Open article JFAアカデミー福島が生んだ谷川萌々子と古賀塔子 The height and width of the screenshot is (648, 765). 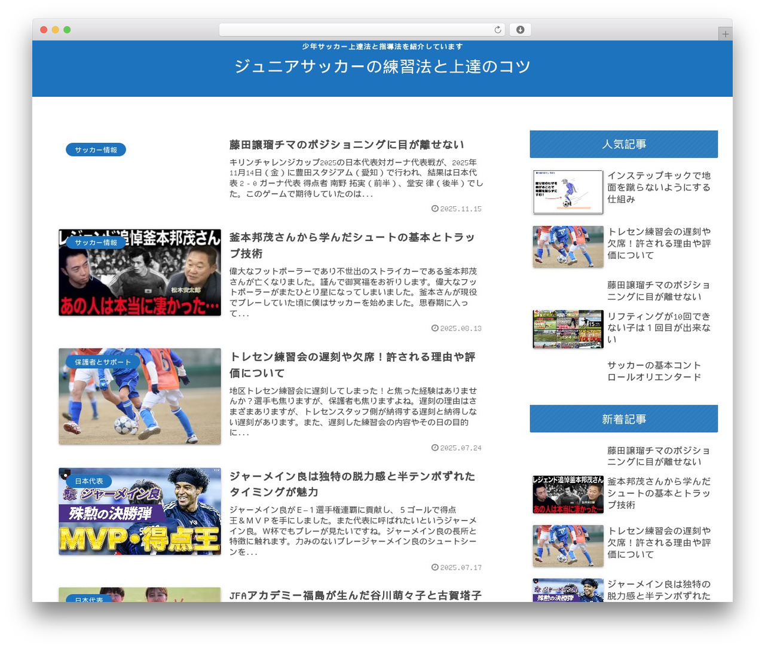[x=356, y=595]
